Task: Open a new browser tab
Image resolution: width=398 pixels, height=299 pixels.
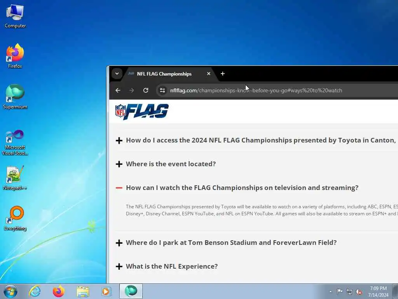Action: point(223,74)
